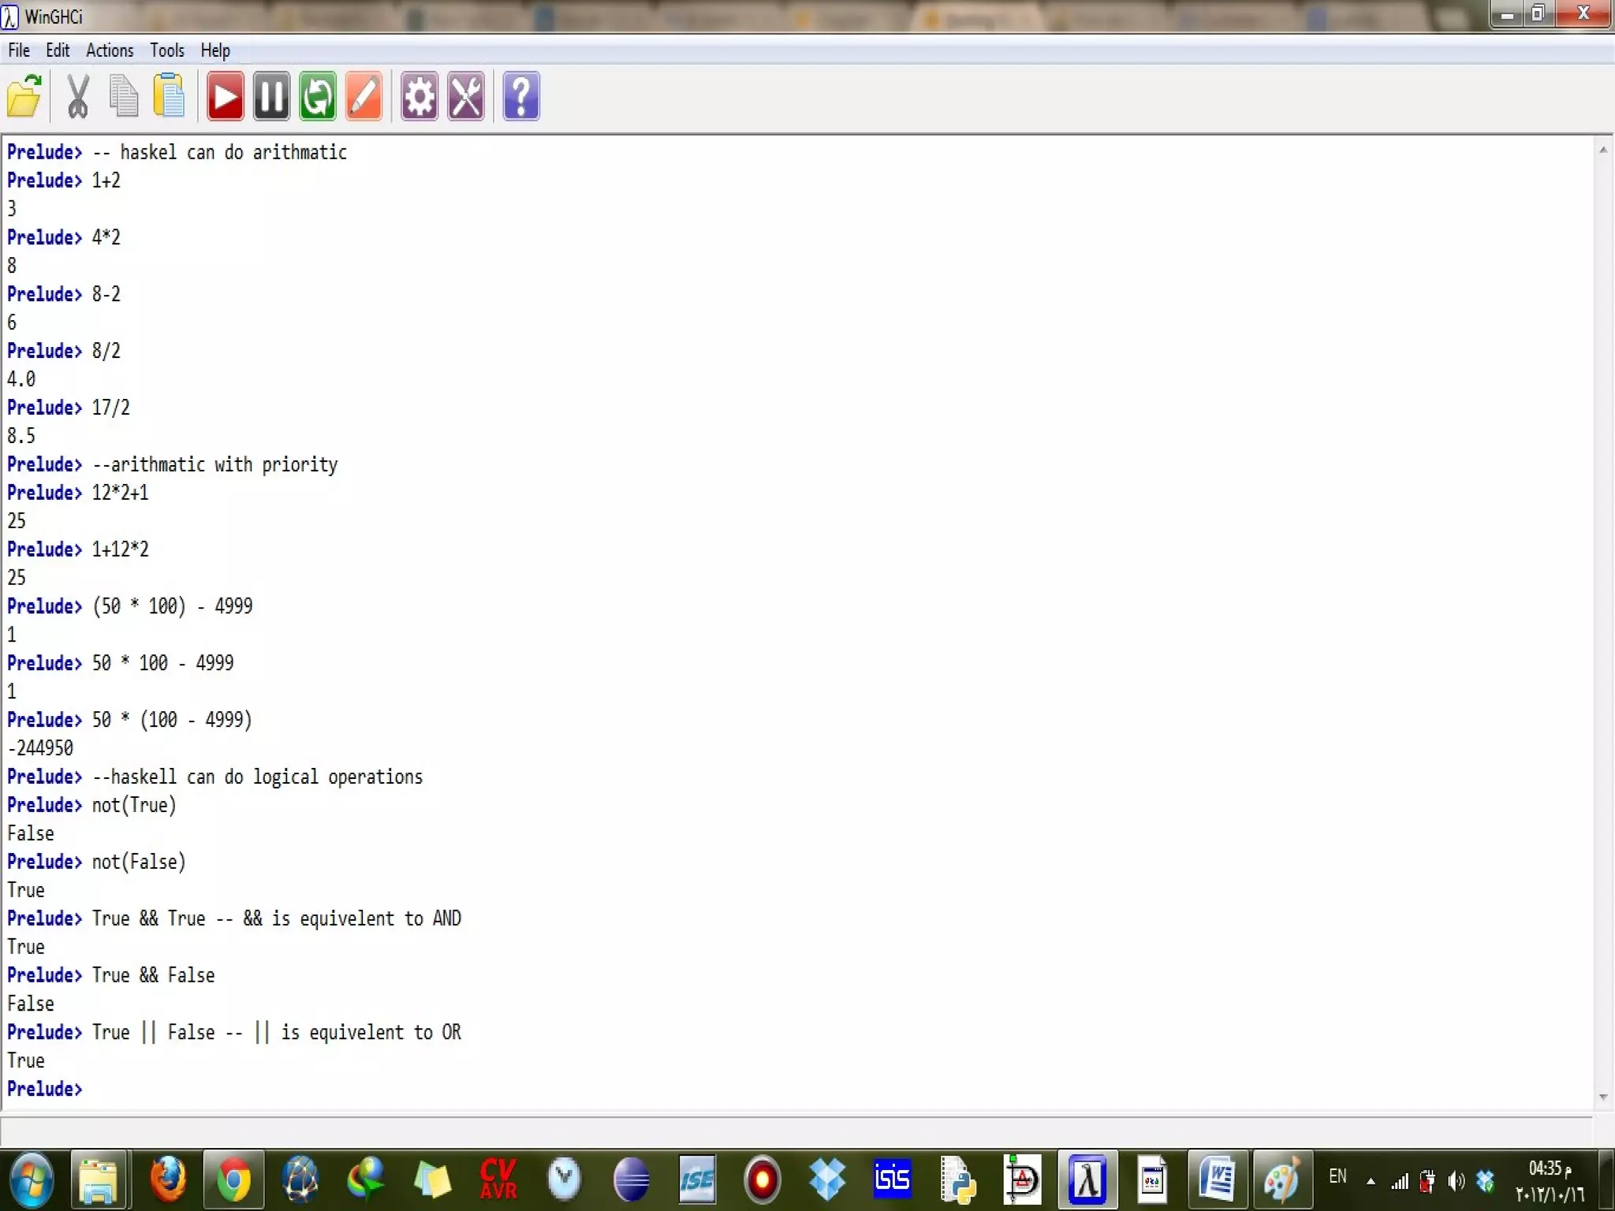This screenshot has height=1211, width=1615.
Task: Click scrollbar down arrow in console
Action: pos(1602,1097)
